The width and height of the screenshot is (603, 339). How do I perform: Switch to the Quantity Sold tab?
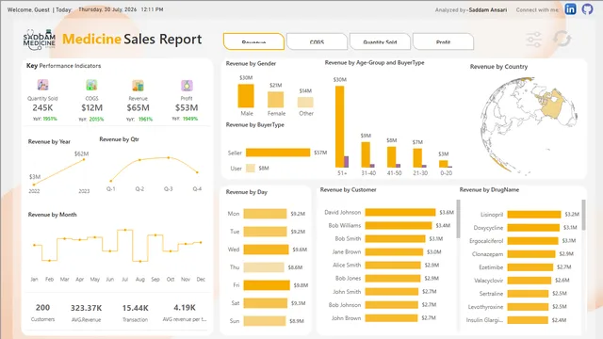pos(380,41)
